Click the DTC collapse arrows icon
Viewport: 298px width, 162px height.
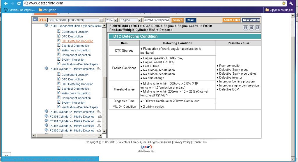pos(35,20)
